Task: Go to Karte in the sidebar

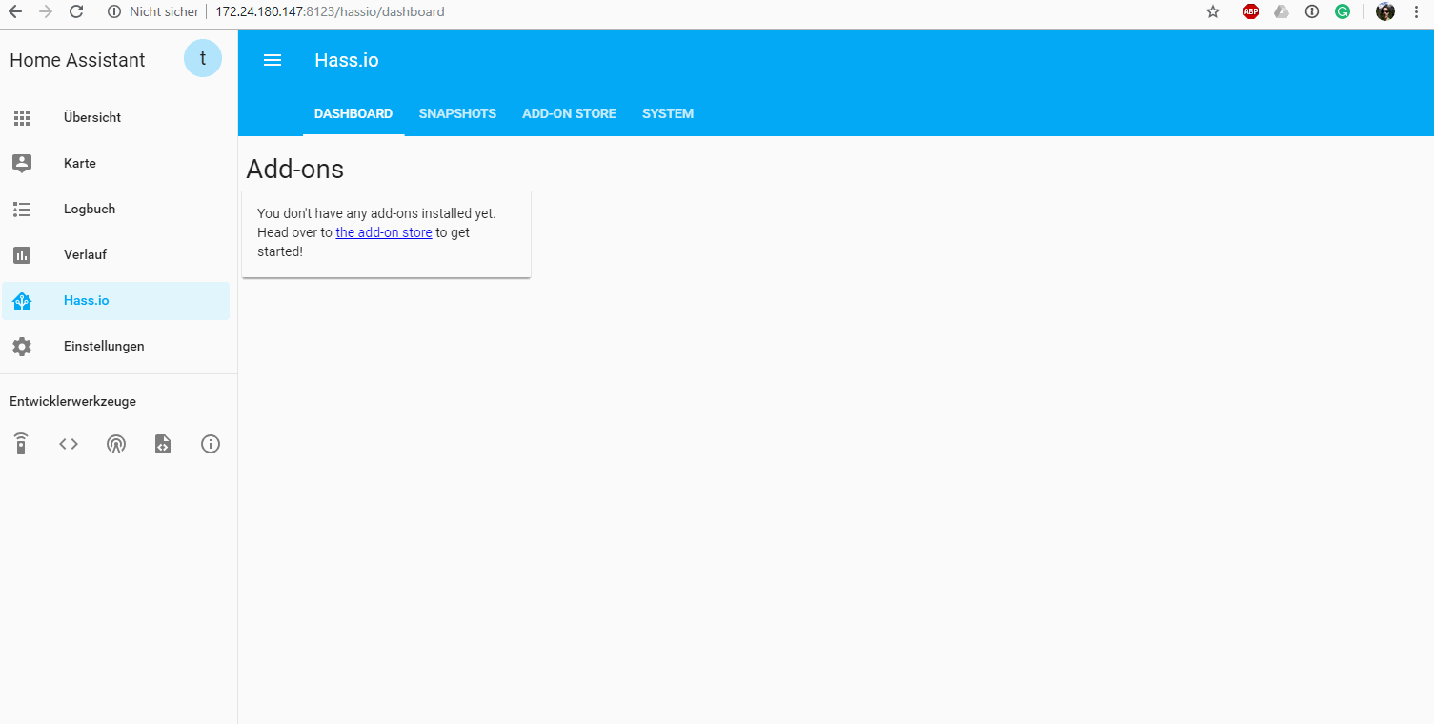Action: click(80, 164)
